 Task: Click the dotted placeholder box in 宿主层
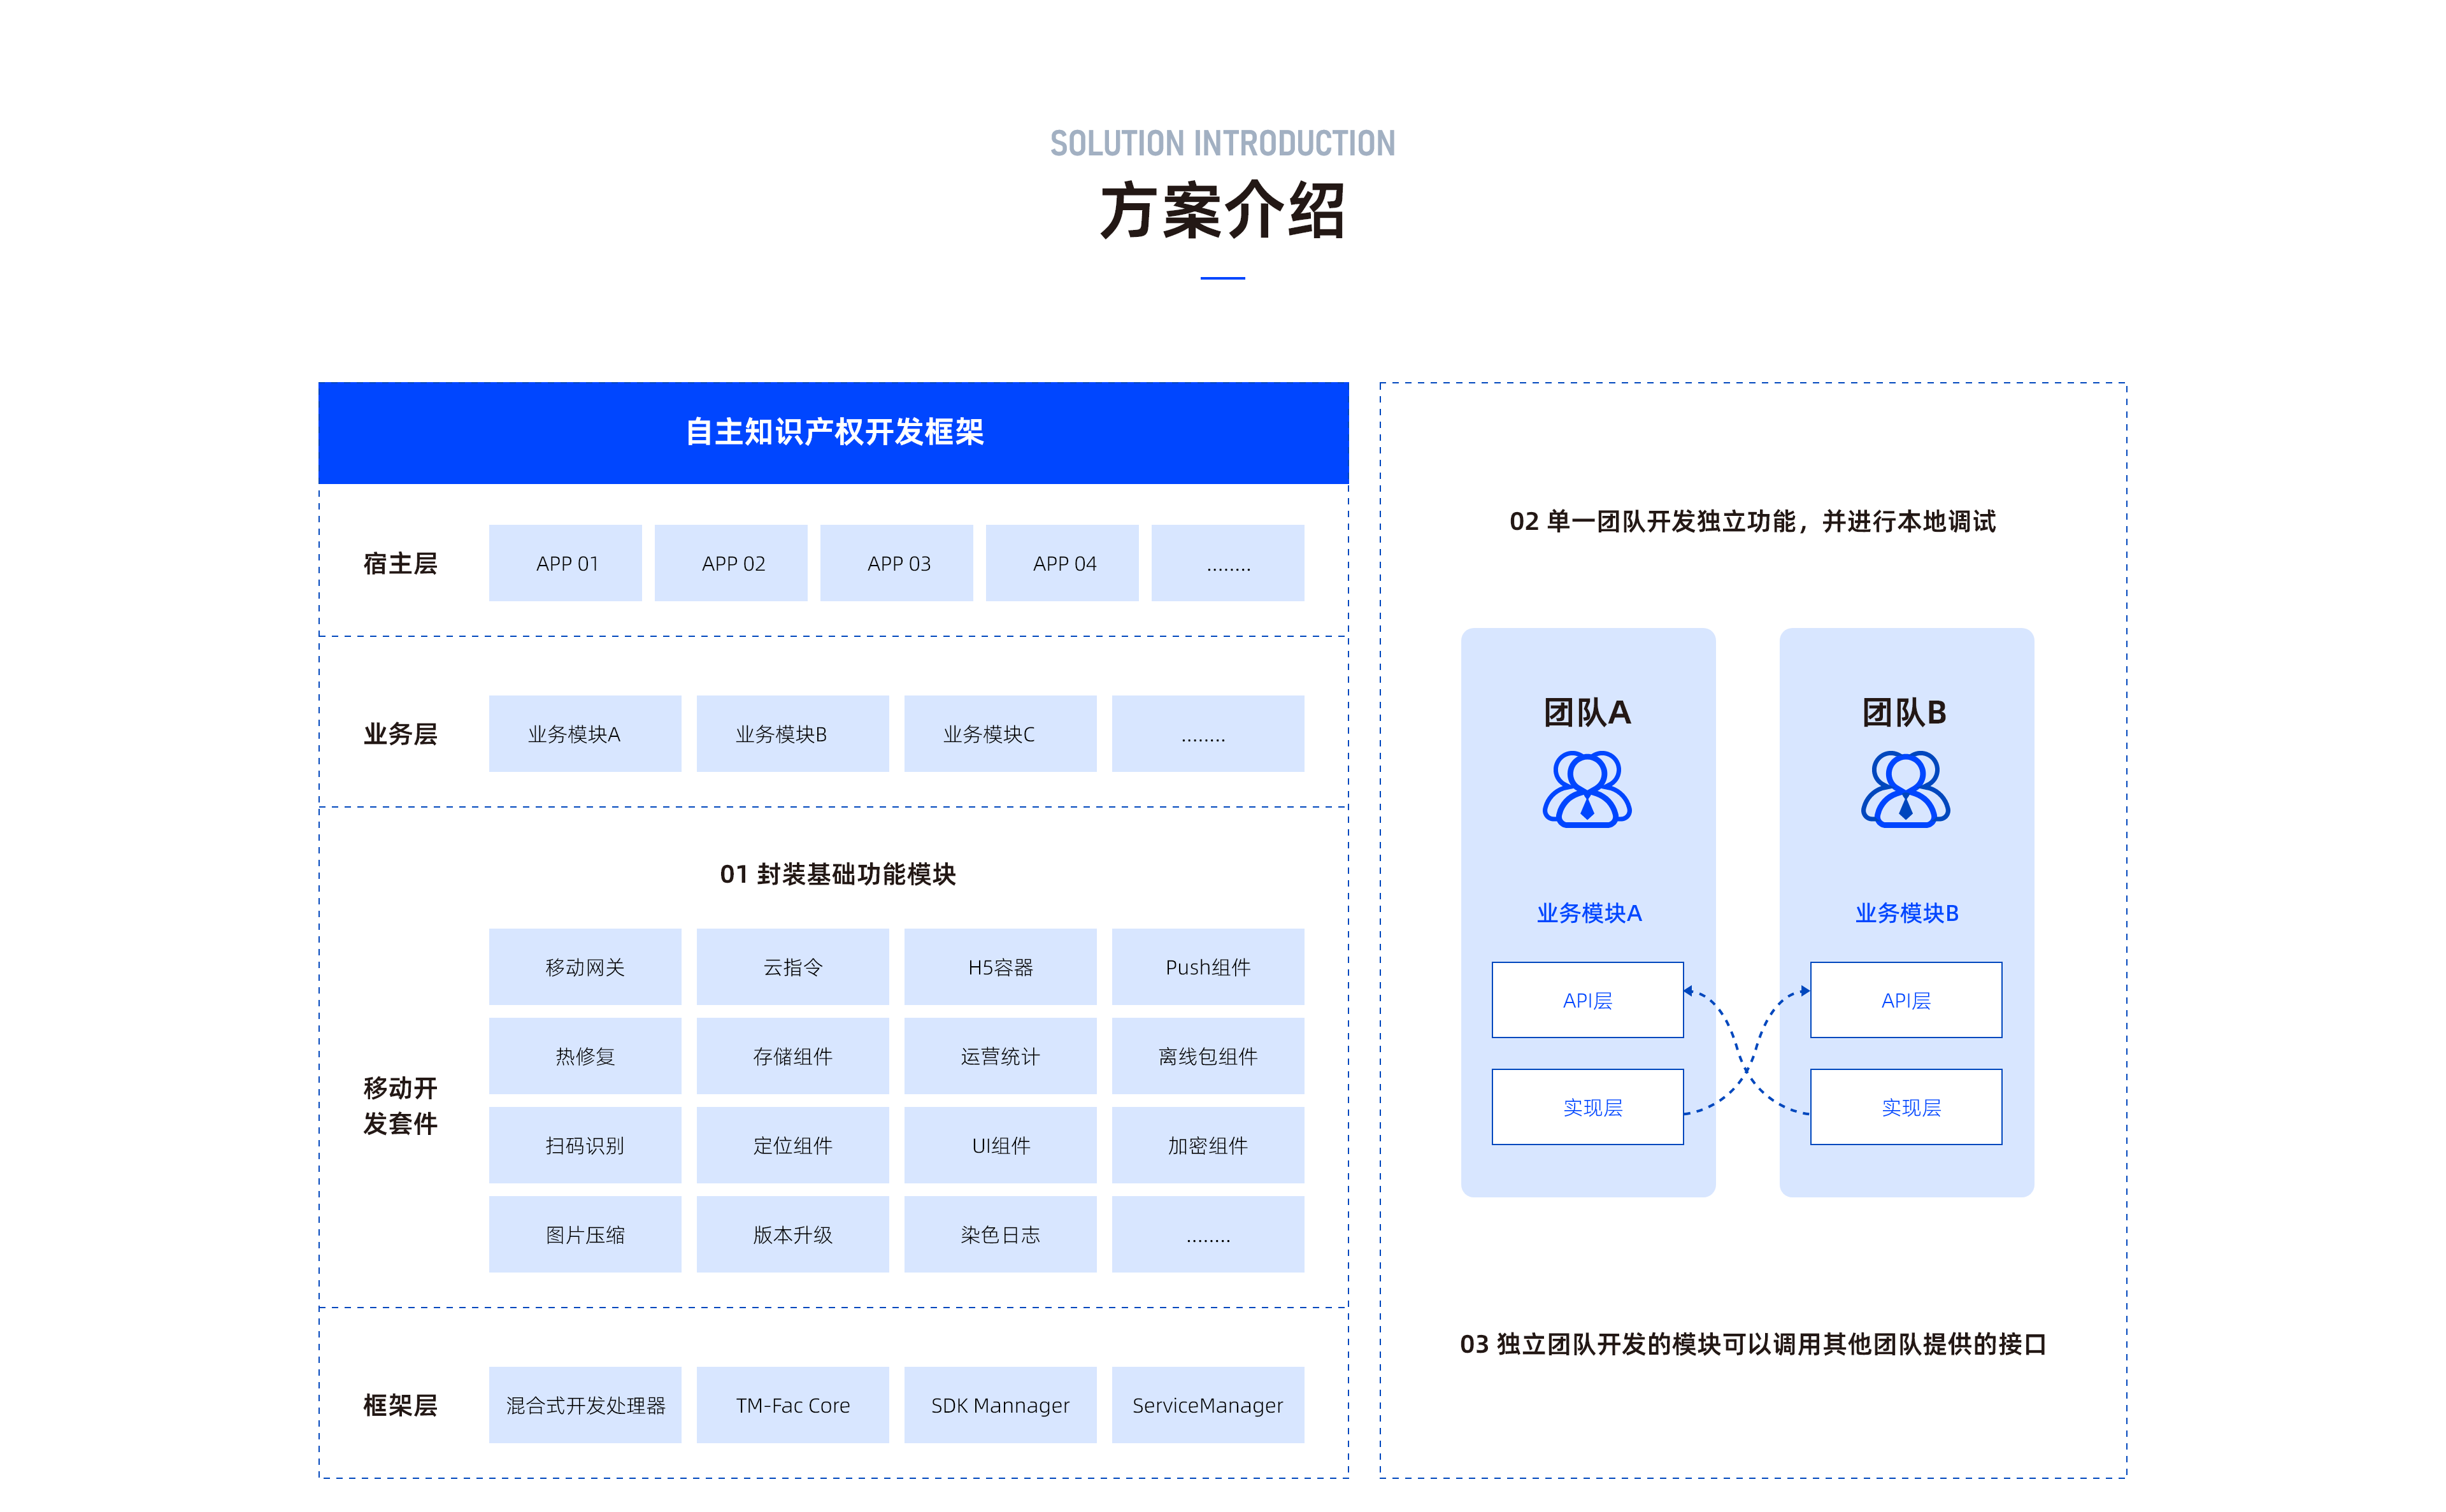[1228, 563]
